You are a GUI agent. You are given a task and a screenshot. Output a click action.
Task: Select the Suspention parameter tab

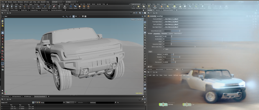157,34
